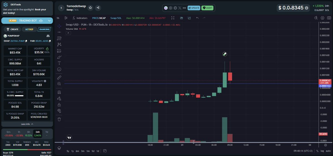Open chart settings hexagon icon
The height and width of the screenshot is (156, 333).
pyautogui.click(x=322, y=18)
